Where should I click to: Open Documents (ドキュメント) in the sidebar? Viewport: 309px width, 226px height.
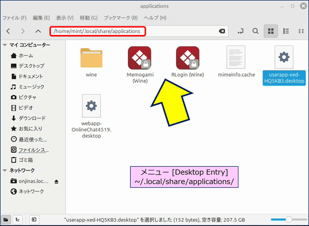(x=27, y=77)
